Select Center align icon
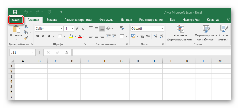Image resolution: width=239 pixels, height=108 pixels. point(96,36)
